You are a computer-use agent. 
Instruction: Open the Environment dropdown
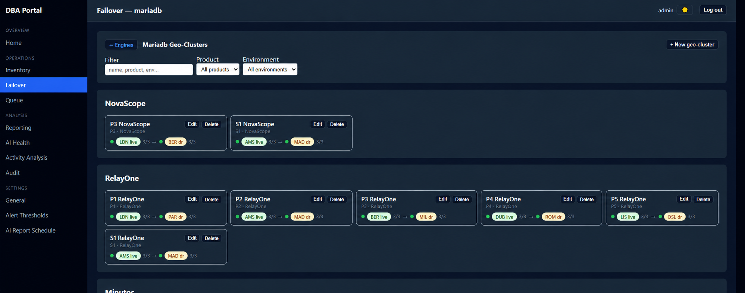point(270,69)
